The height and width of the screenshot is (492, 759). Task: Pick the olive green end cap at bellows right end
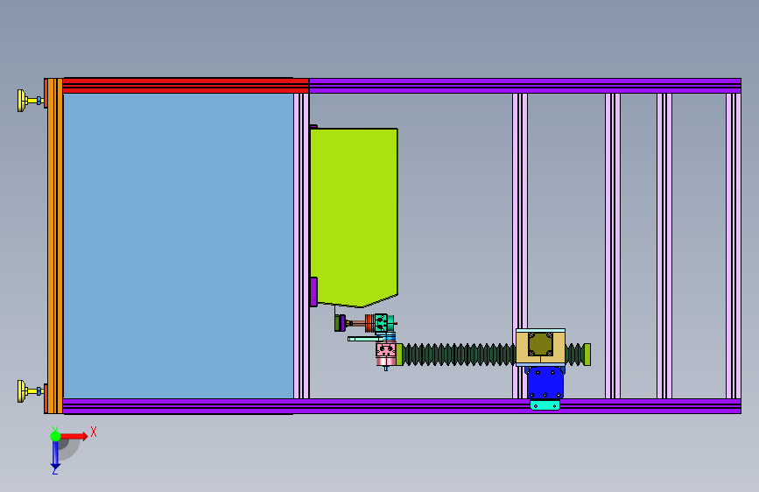click(587, 355)
